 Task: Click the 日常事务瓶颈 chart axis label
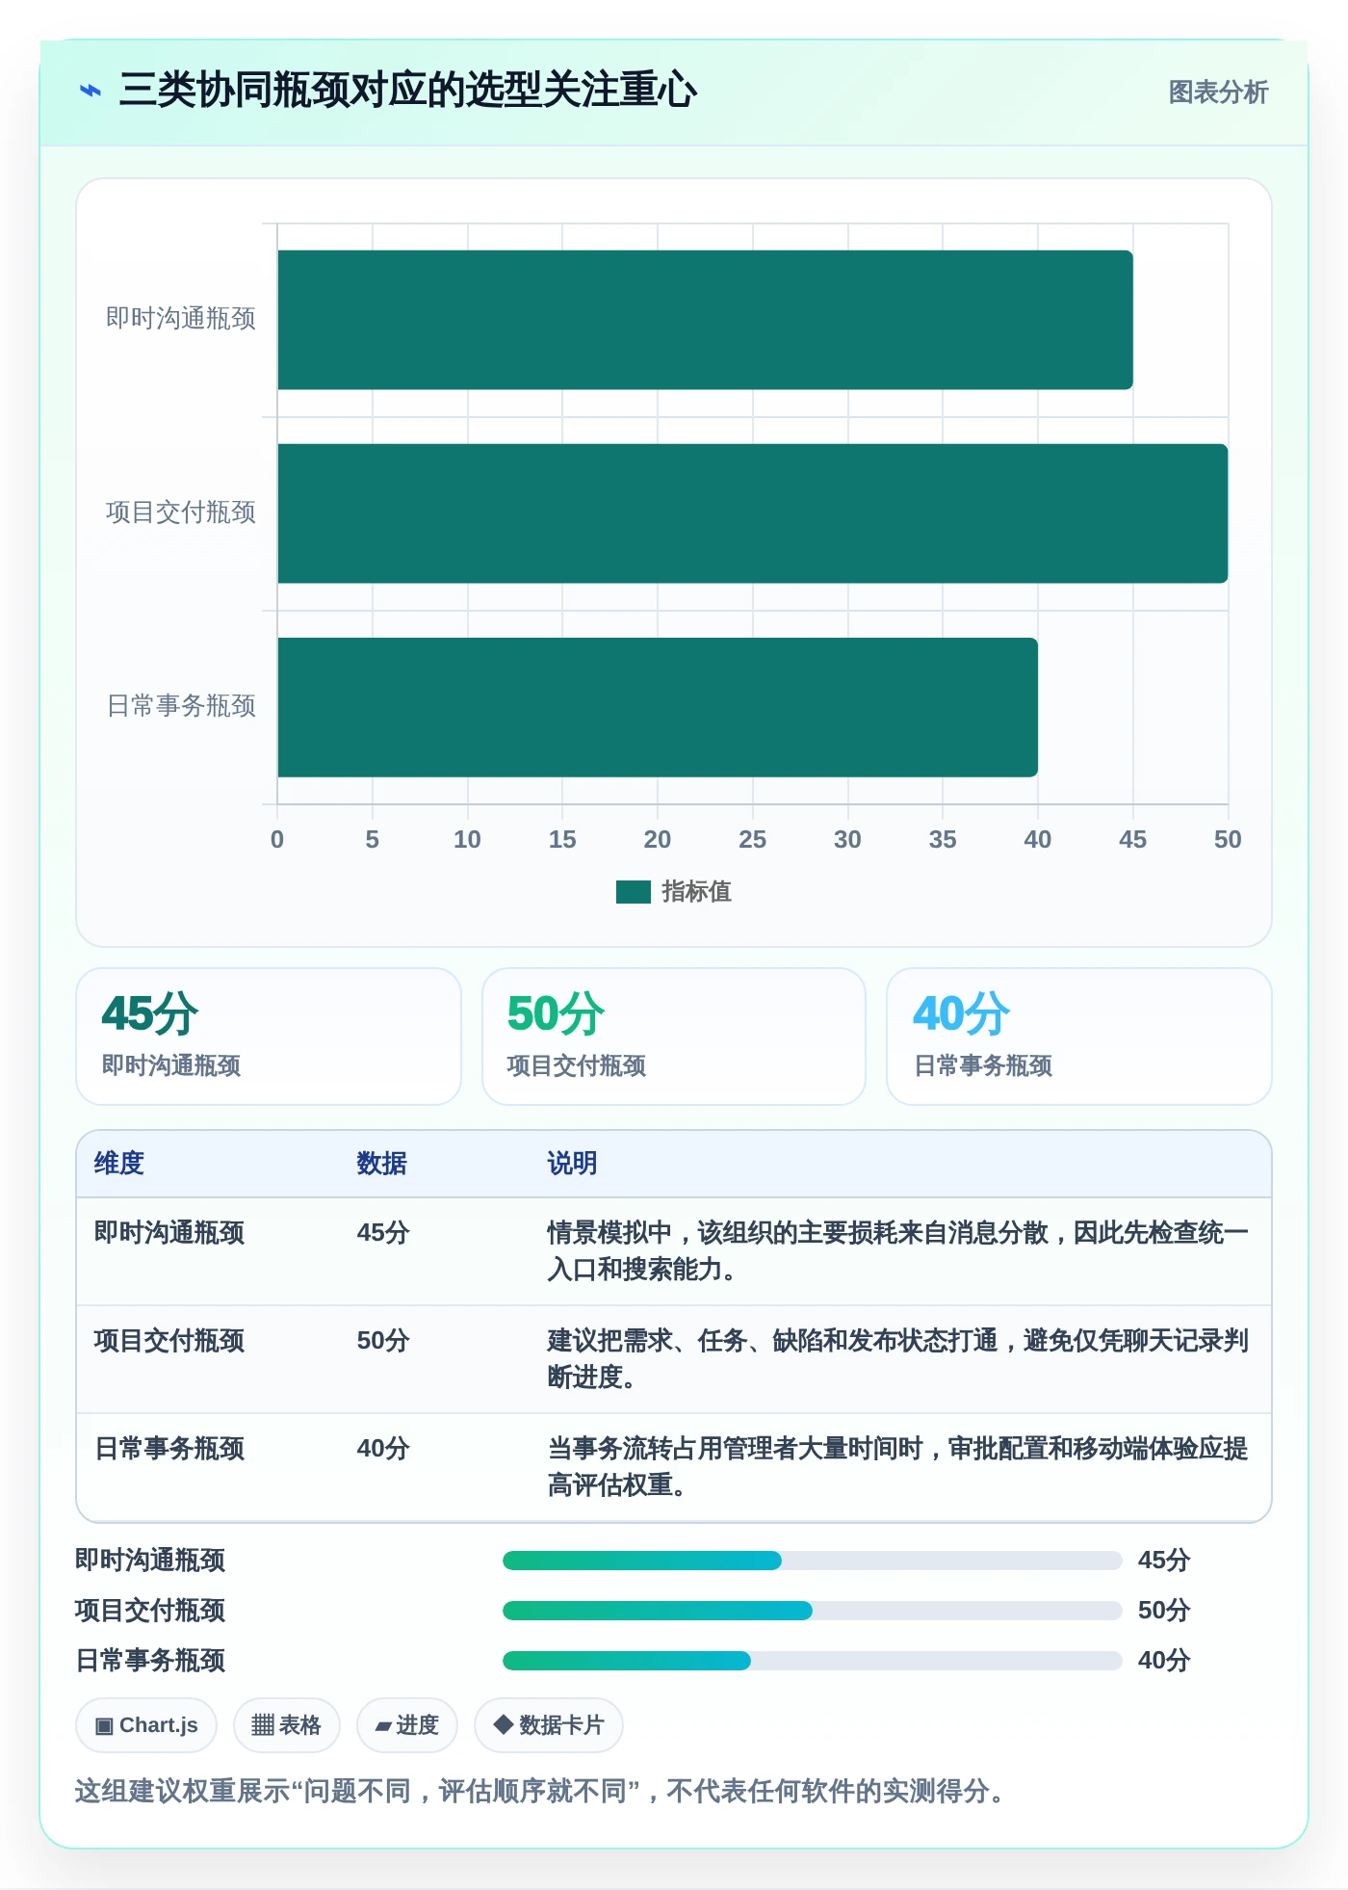pyautogui.click(x=181, y=706)
